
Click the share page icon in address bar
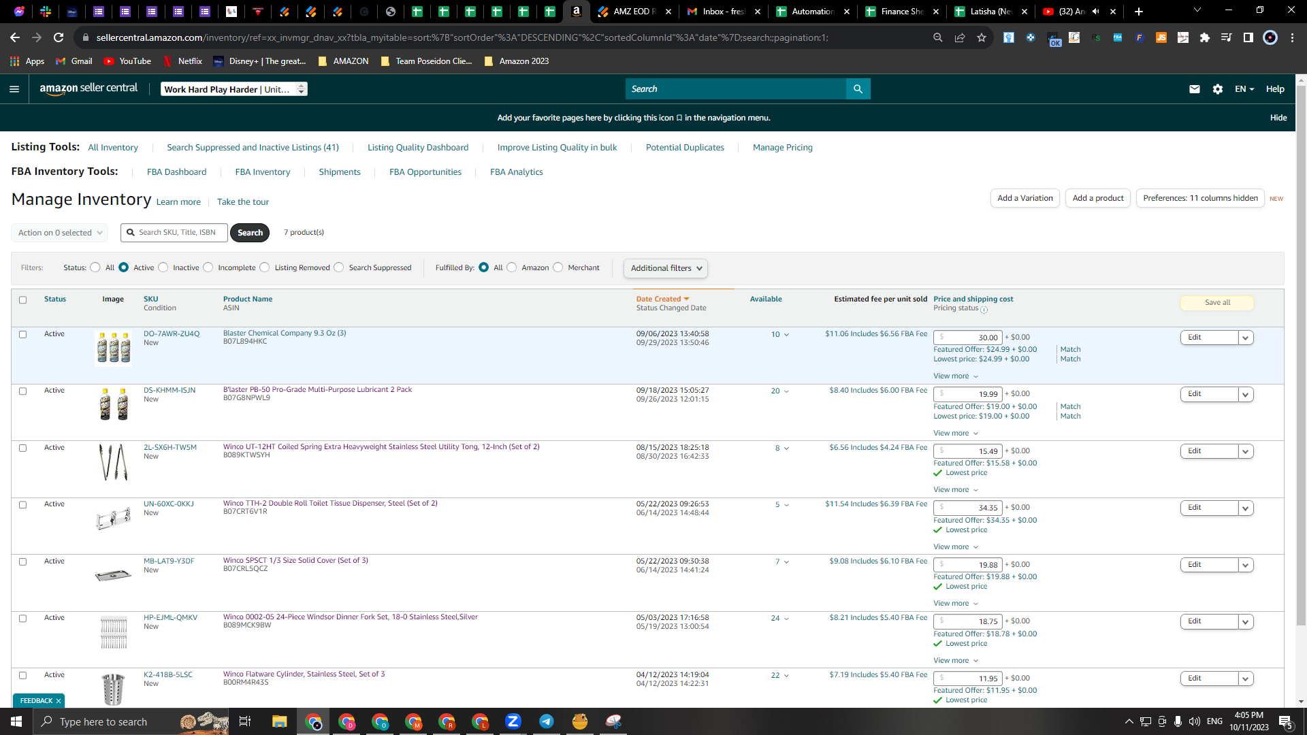point(960,37)
